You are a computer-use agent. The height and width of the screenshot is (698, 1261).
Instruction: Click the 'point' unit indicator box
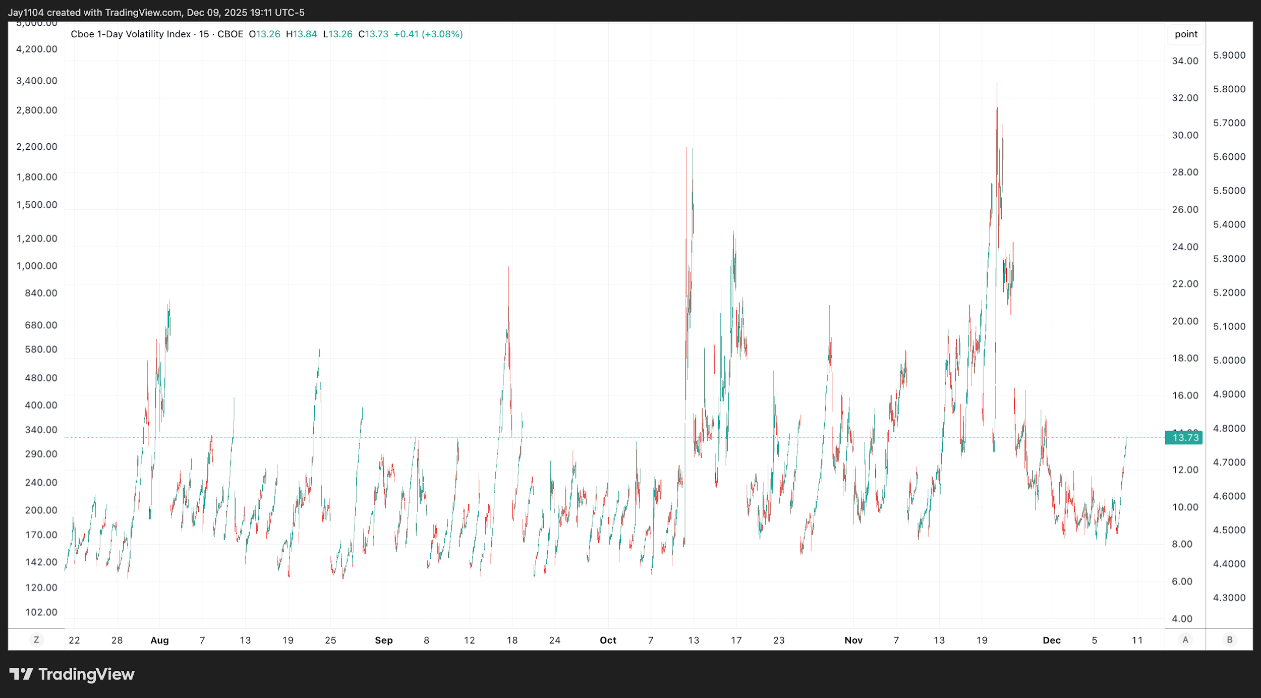(x=1185, y=34)
